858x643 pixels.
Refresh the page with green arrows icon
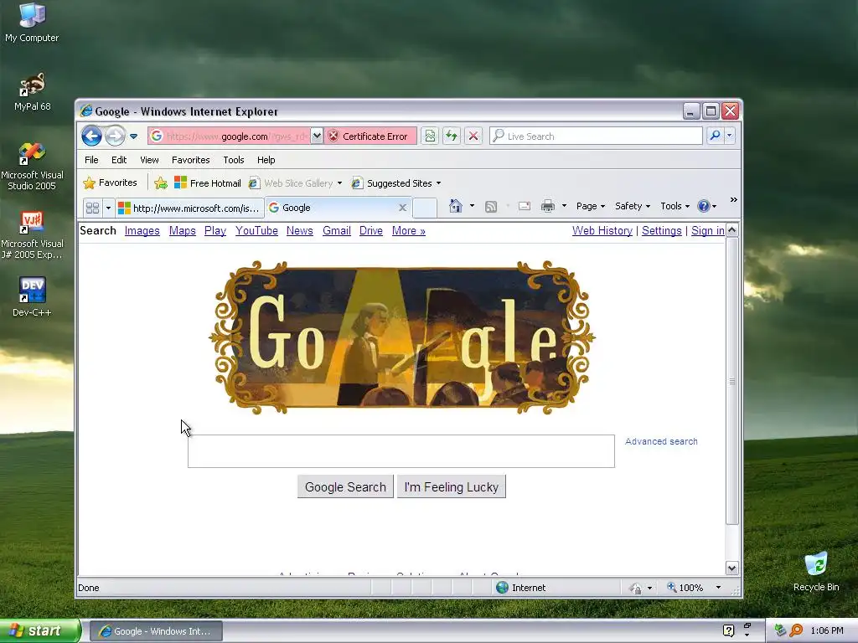(452, 136)
